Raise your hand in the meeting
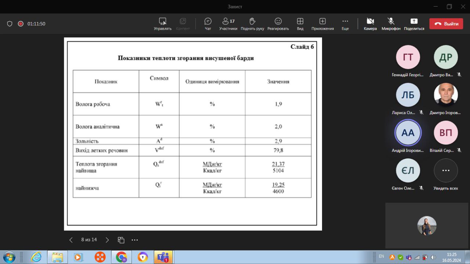 pyautogui.click(x=252, y=23)
